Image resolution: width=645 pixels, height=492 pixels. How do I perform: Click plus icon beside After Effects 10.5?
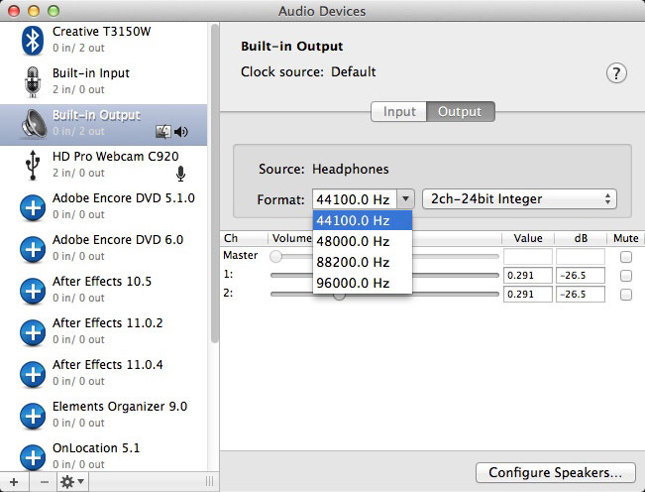(33, 291)
